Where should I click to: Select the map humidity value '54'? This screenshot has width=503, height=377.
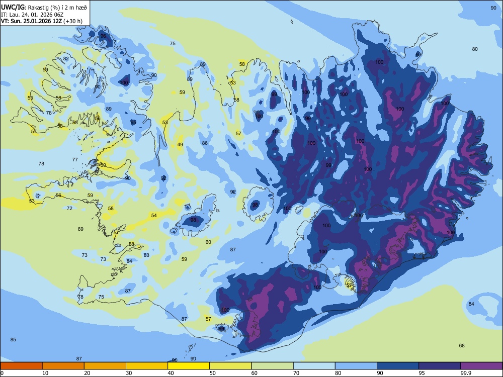(154, 216)
